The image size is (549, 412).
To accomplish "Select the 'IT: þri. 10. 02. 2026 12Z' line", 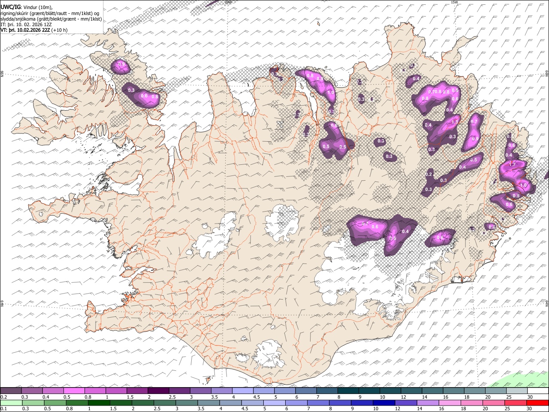I will click(x=26, y=24).
